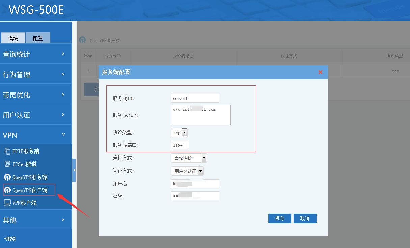Image resolution: width=410 pixels, height=248 pixels.
Task: Collapse the sidebar using the arrow handle
Action: (x=74, y=170)
